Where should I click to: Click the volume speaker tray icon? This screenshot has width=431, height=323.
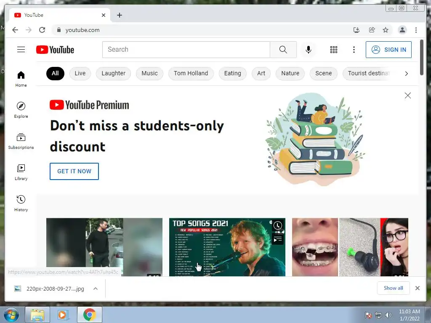(388, 315)
